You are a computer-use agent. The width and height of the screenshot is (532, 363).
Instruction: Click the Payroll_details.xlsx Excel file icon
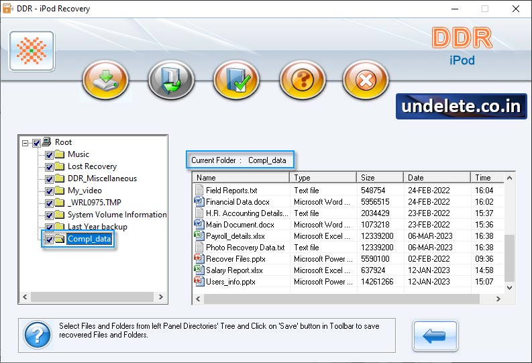click(x=199, y=236)
